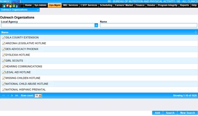Expand the Outreach Organizations submenu dropdown
198x116 pixels.
point(38,10)
